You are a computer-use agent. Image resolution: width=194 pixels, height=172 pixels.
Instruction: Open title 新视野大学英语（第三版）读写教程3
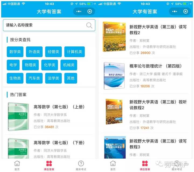click(x=158, y=144)
